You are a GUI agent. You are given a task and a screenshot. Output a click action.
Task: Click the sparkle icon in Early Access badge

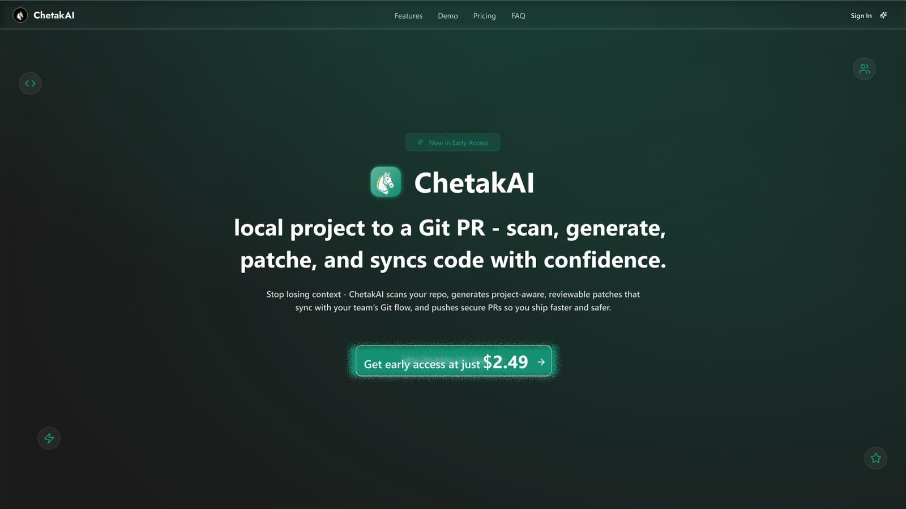[x=420, y=143]
